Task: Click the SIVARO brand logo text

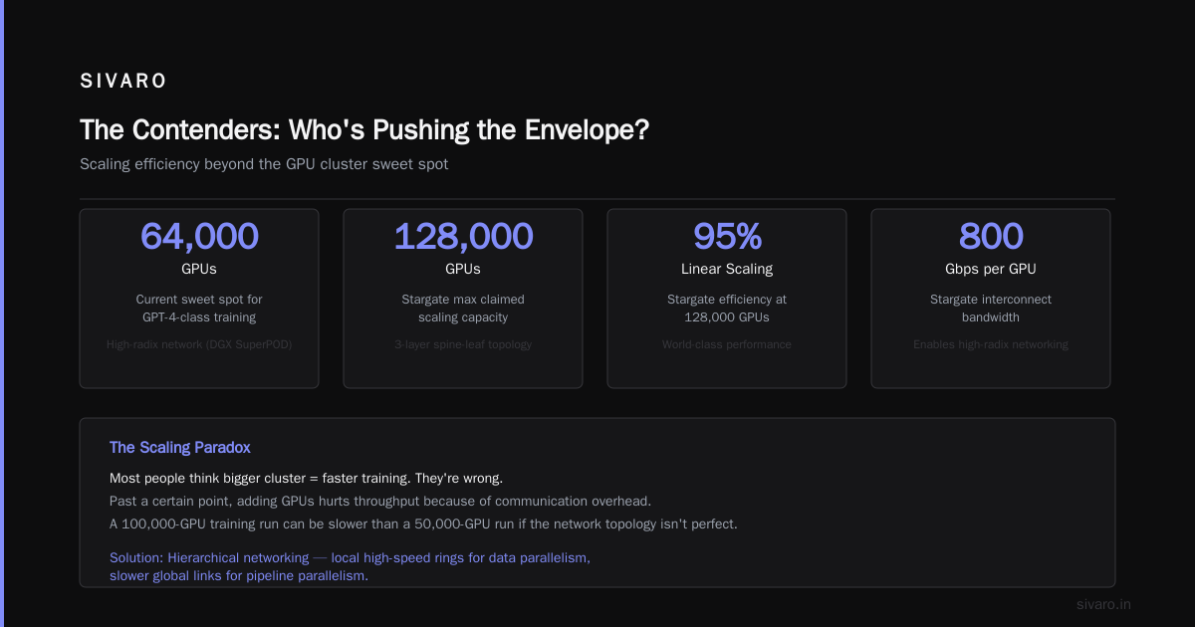Action: [123, 82]
